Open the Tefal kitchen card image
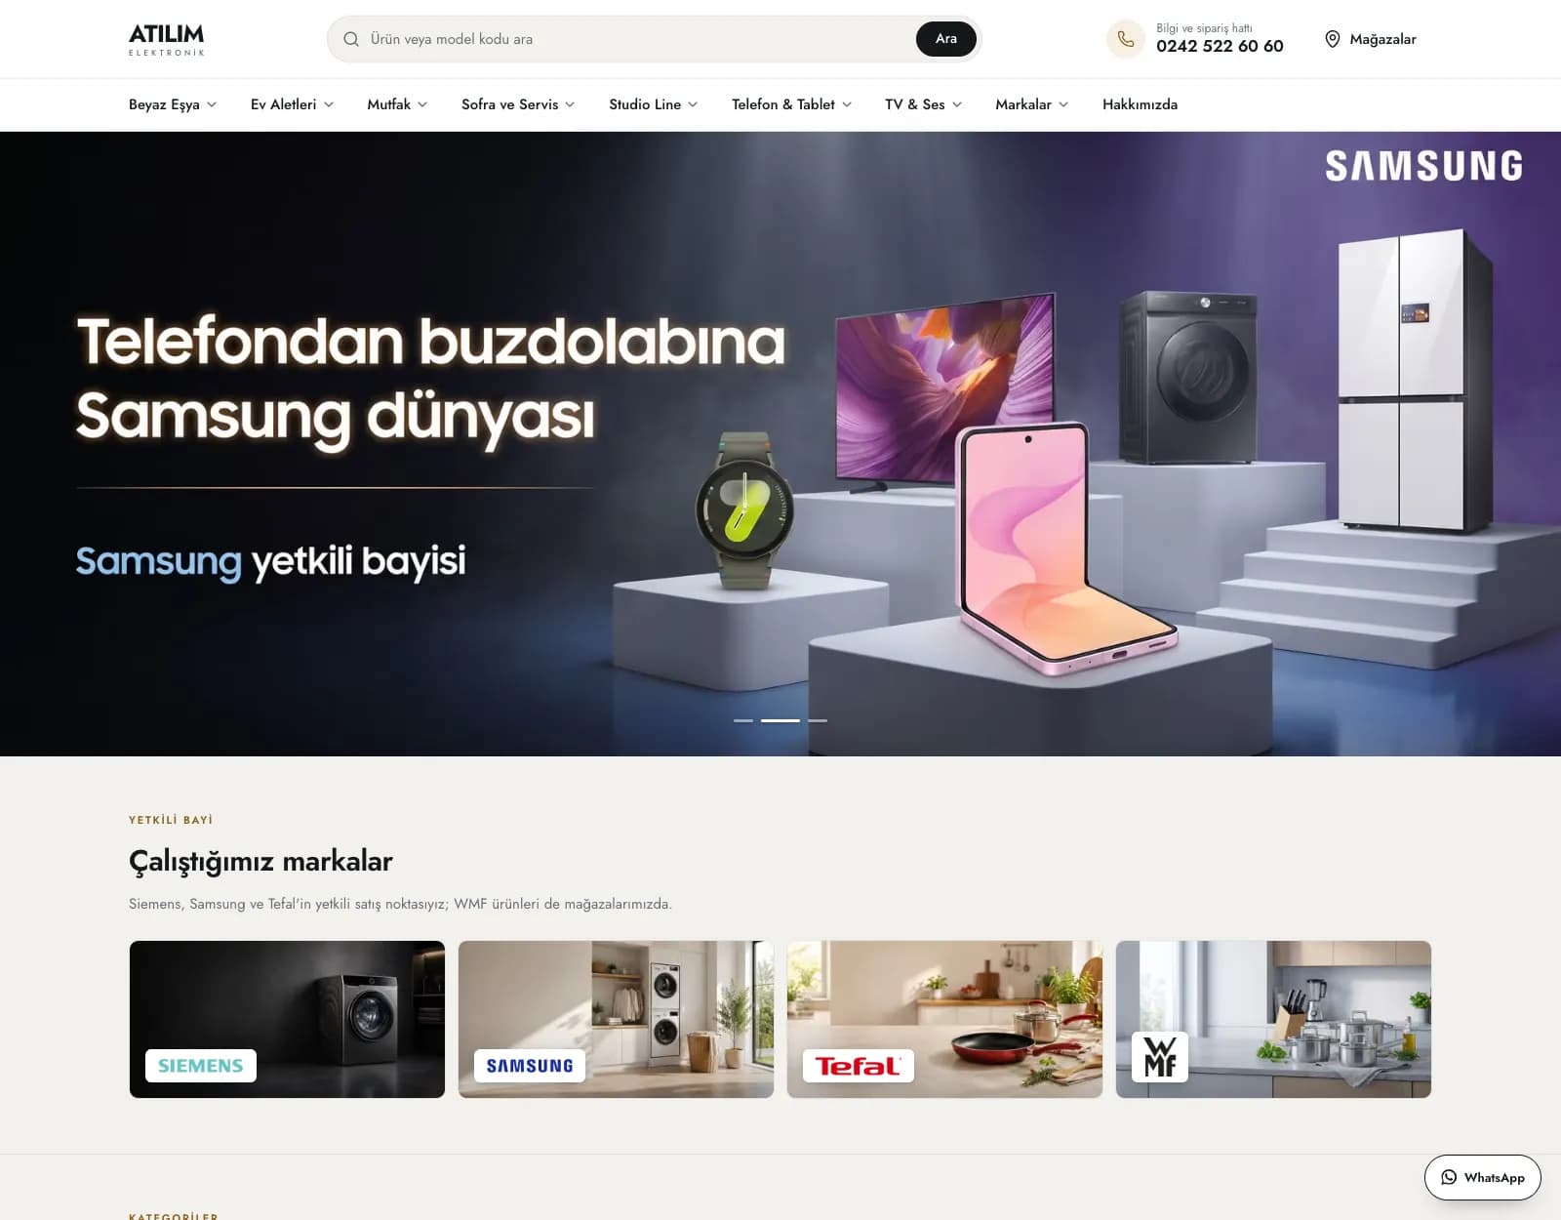1561x1220 pixels. [x=944, y=1019]
